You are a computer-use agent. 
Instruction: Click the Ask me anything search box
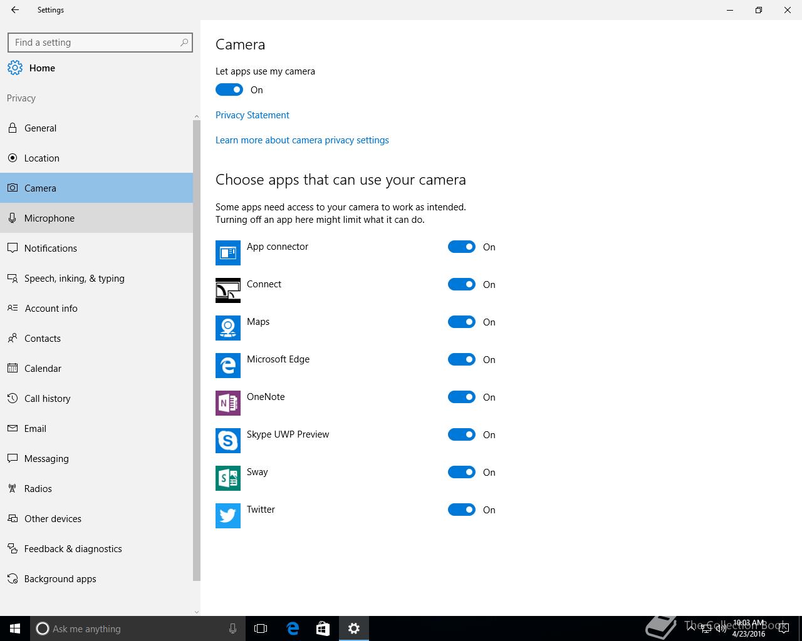[137, 628]
